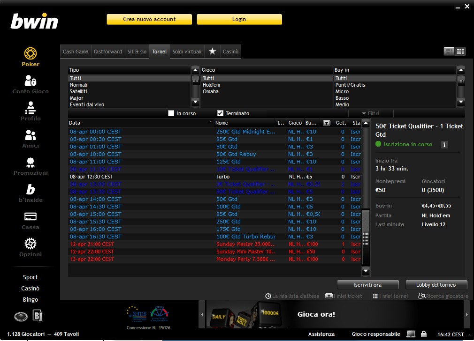Viewport: 474px width, 341px height.
Task: Open Assistenza link
Action: coord(321,334)
